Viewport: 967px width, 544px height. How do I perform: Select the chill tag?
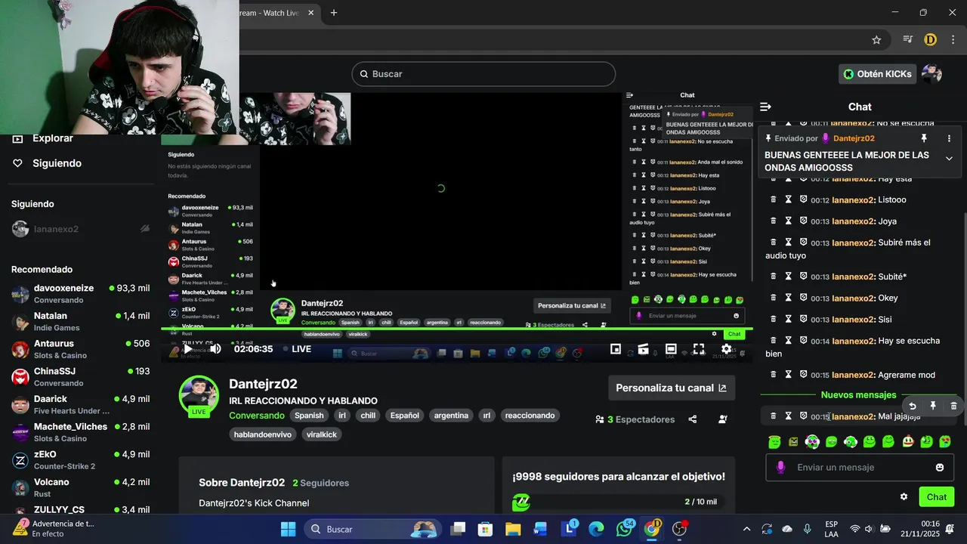(x=368, y=416)
